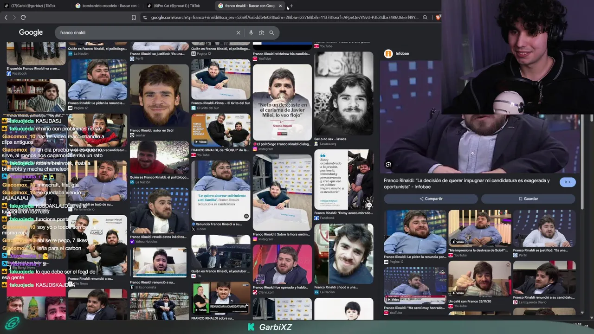
Task: Open the 'Franco Rinaldi reveló datos inéditos' Yahoo image
Action: tap(159, 210)
